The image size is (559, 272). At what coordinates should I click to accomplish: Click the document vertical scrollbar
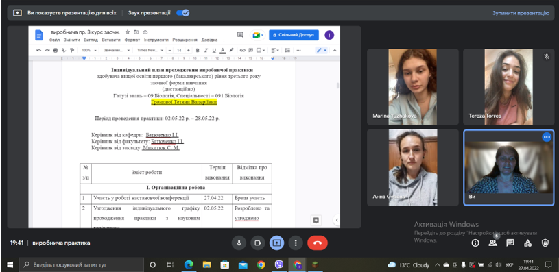[x=337, y=86]
